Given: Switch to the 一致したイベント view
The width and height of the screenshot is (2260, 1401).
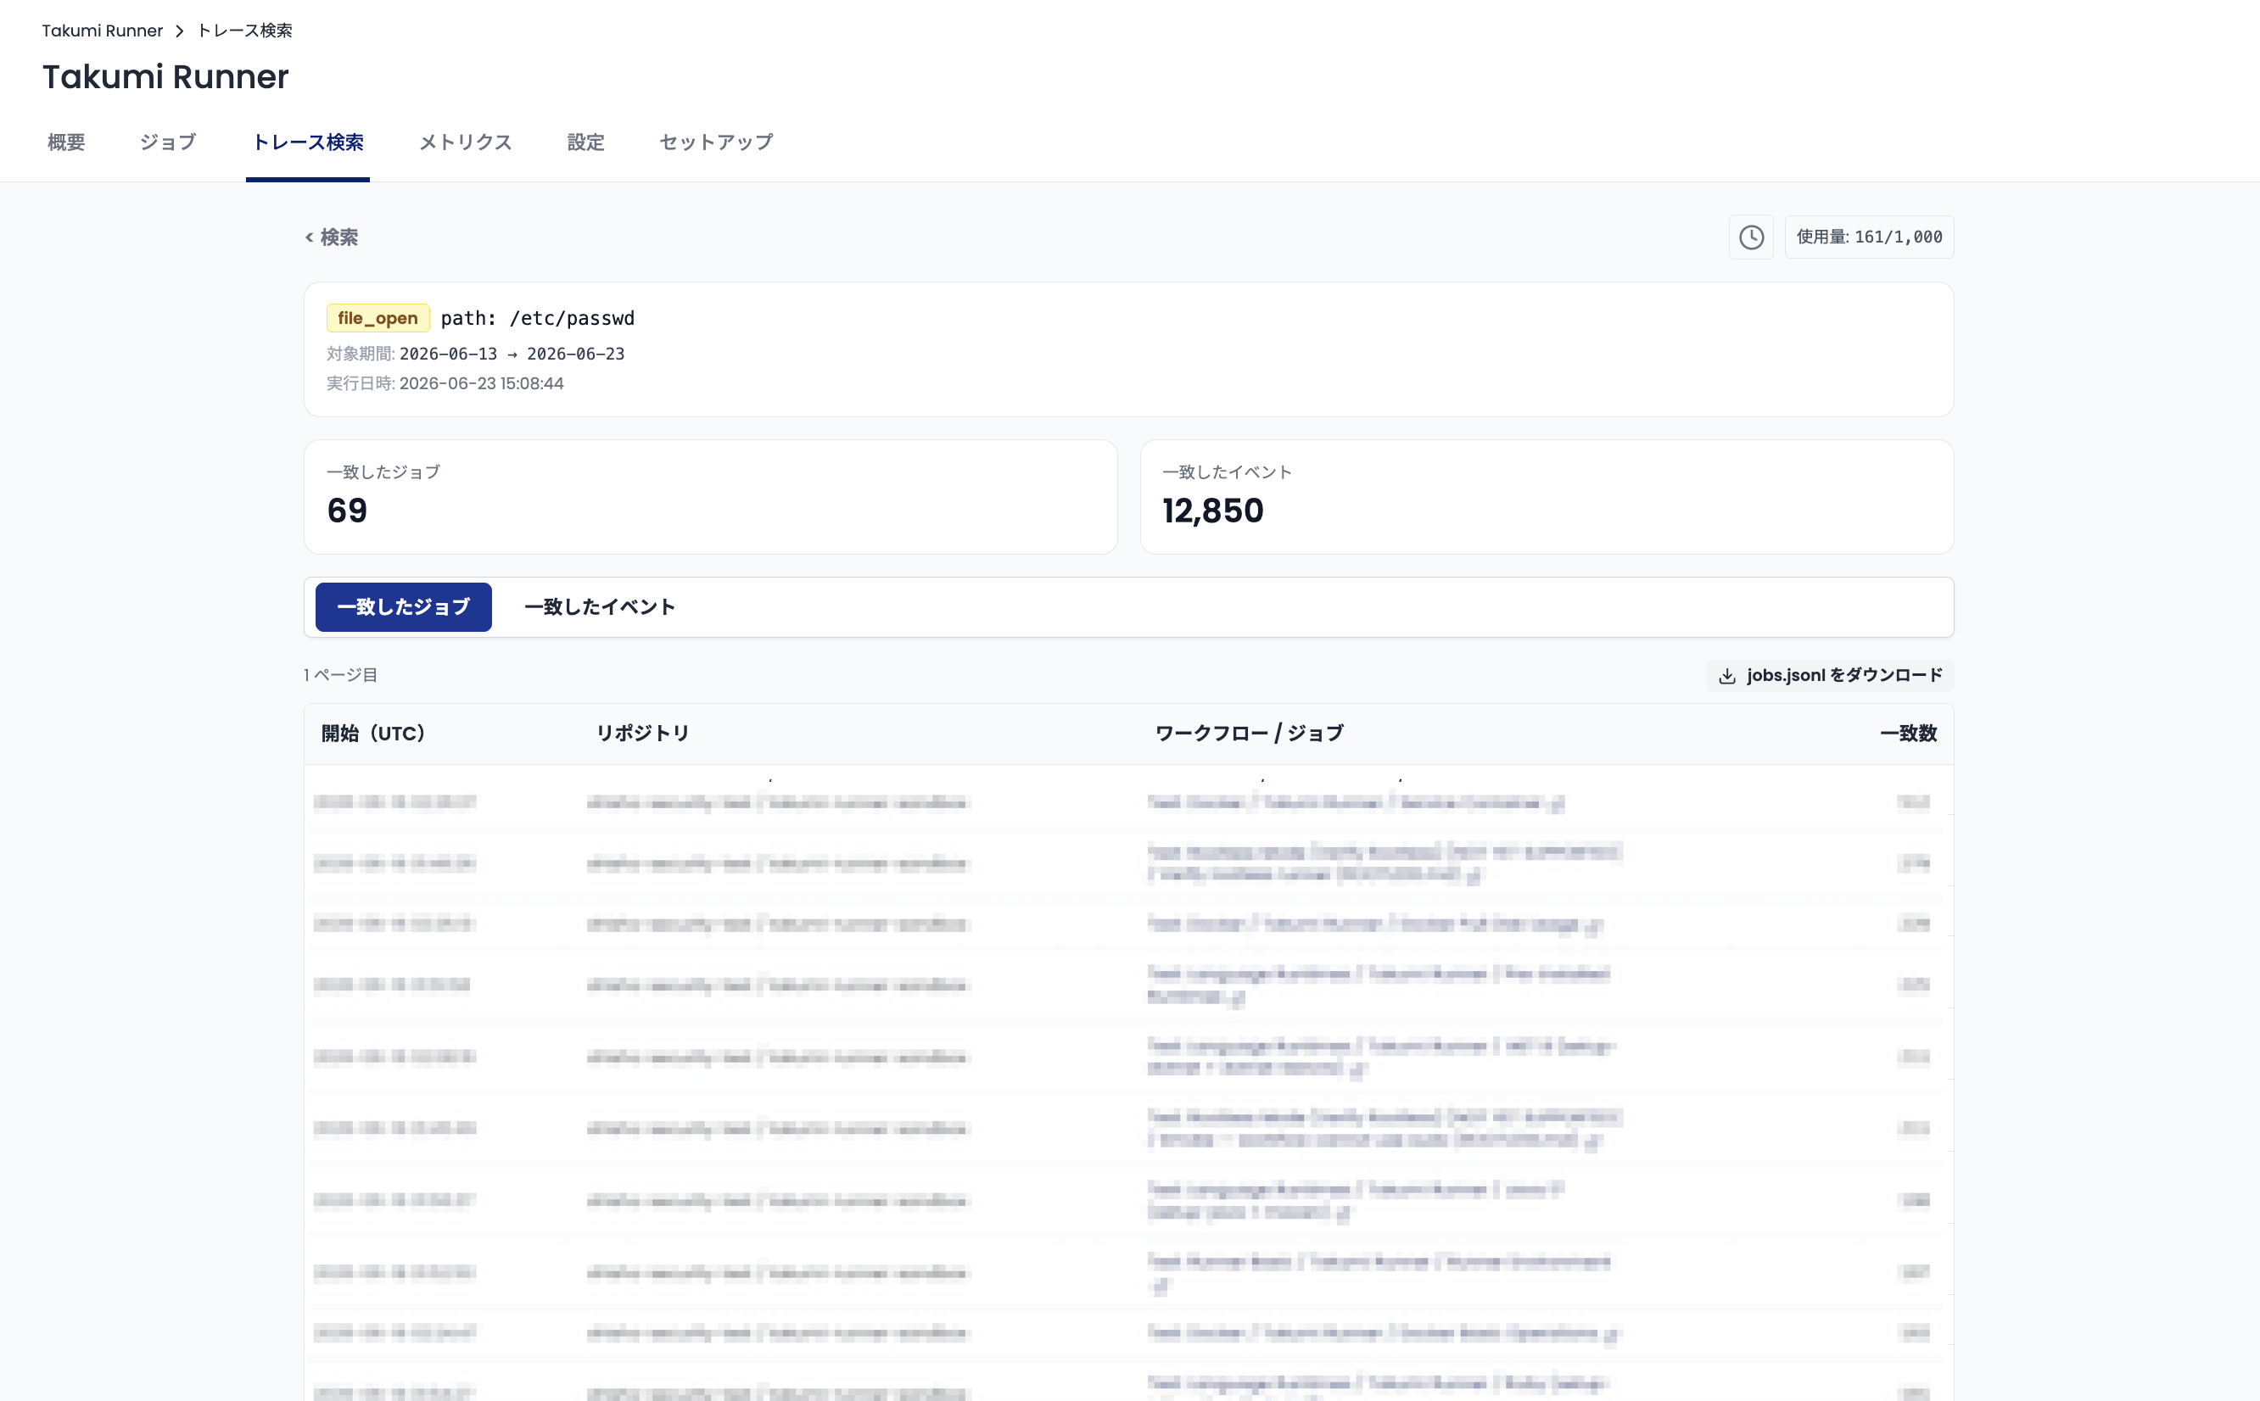Looking at the screenshot, I should point(600,607).
